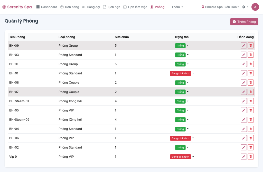
Task: Click the user avatar A icon
Action: tap(255, 7)
